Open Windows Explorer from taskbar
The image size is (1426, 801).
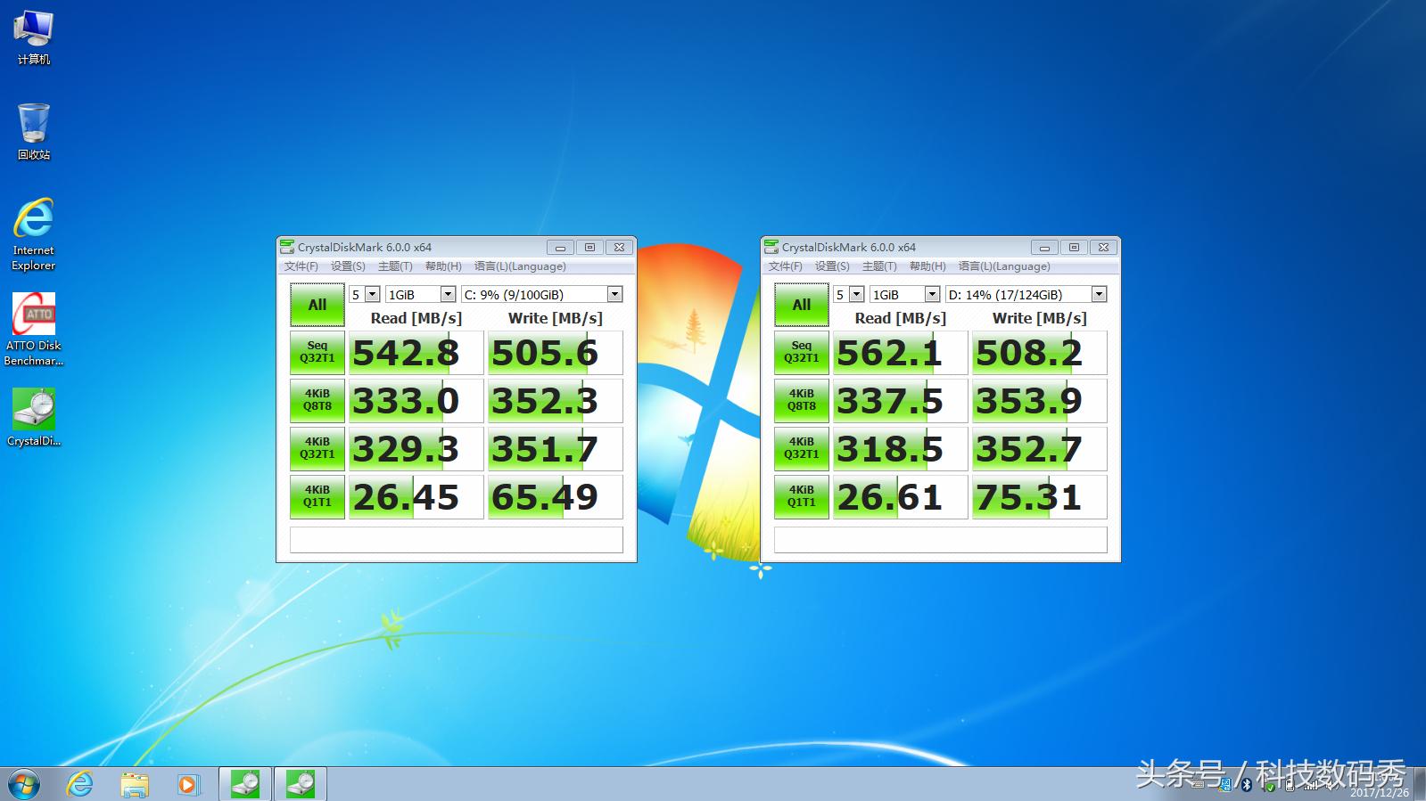(135, 784)
